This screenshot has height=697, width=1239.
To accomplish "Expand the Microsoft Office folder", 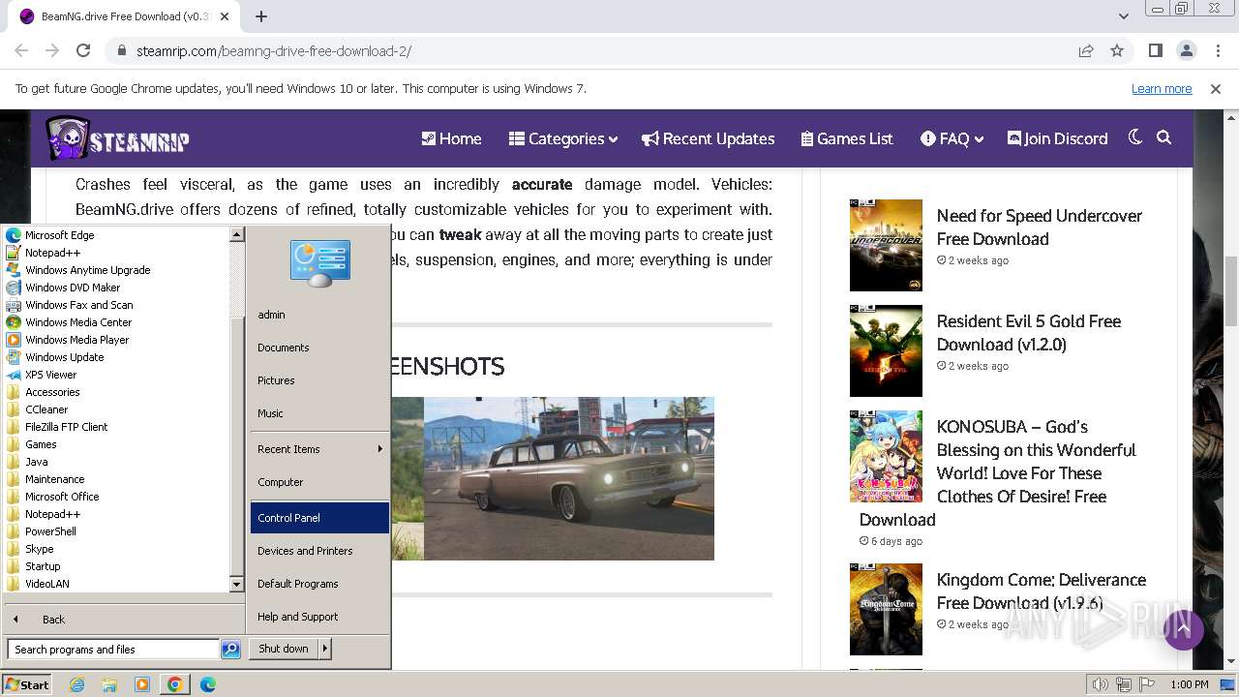I will pyautogui.click(x=62, y=497).
